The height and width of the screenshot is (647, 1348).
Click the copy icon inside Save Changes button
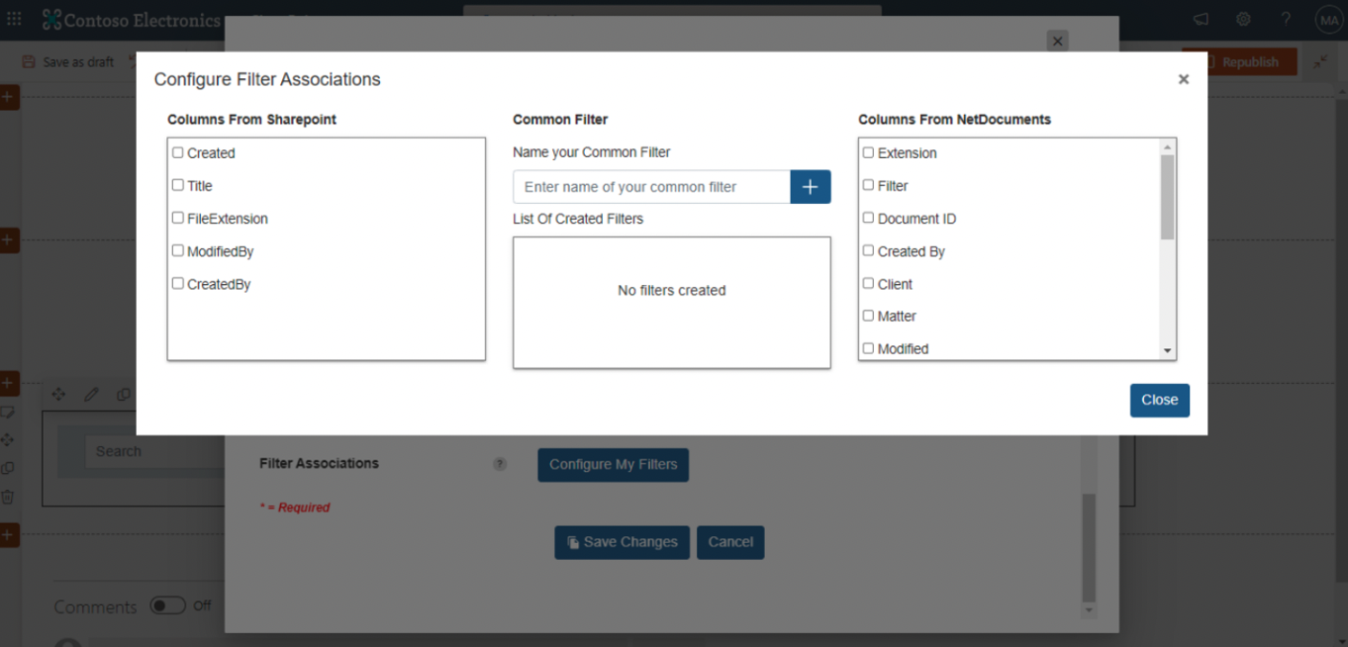tap(573, 542)
